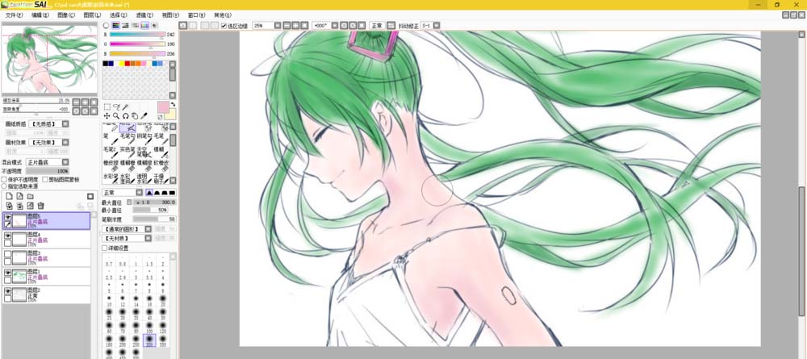Choose the 橡皮擦 eraser tool
807x359 pixels.
click(x=111, y=165)
